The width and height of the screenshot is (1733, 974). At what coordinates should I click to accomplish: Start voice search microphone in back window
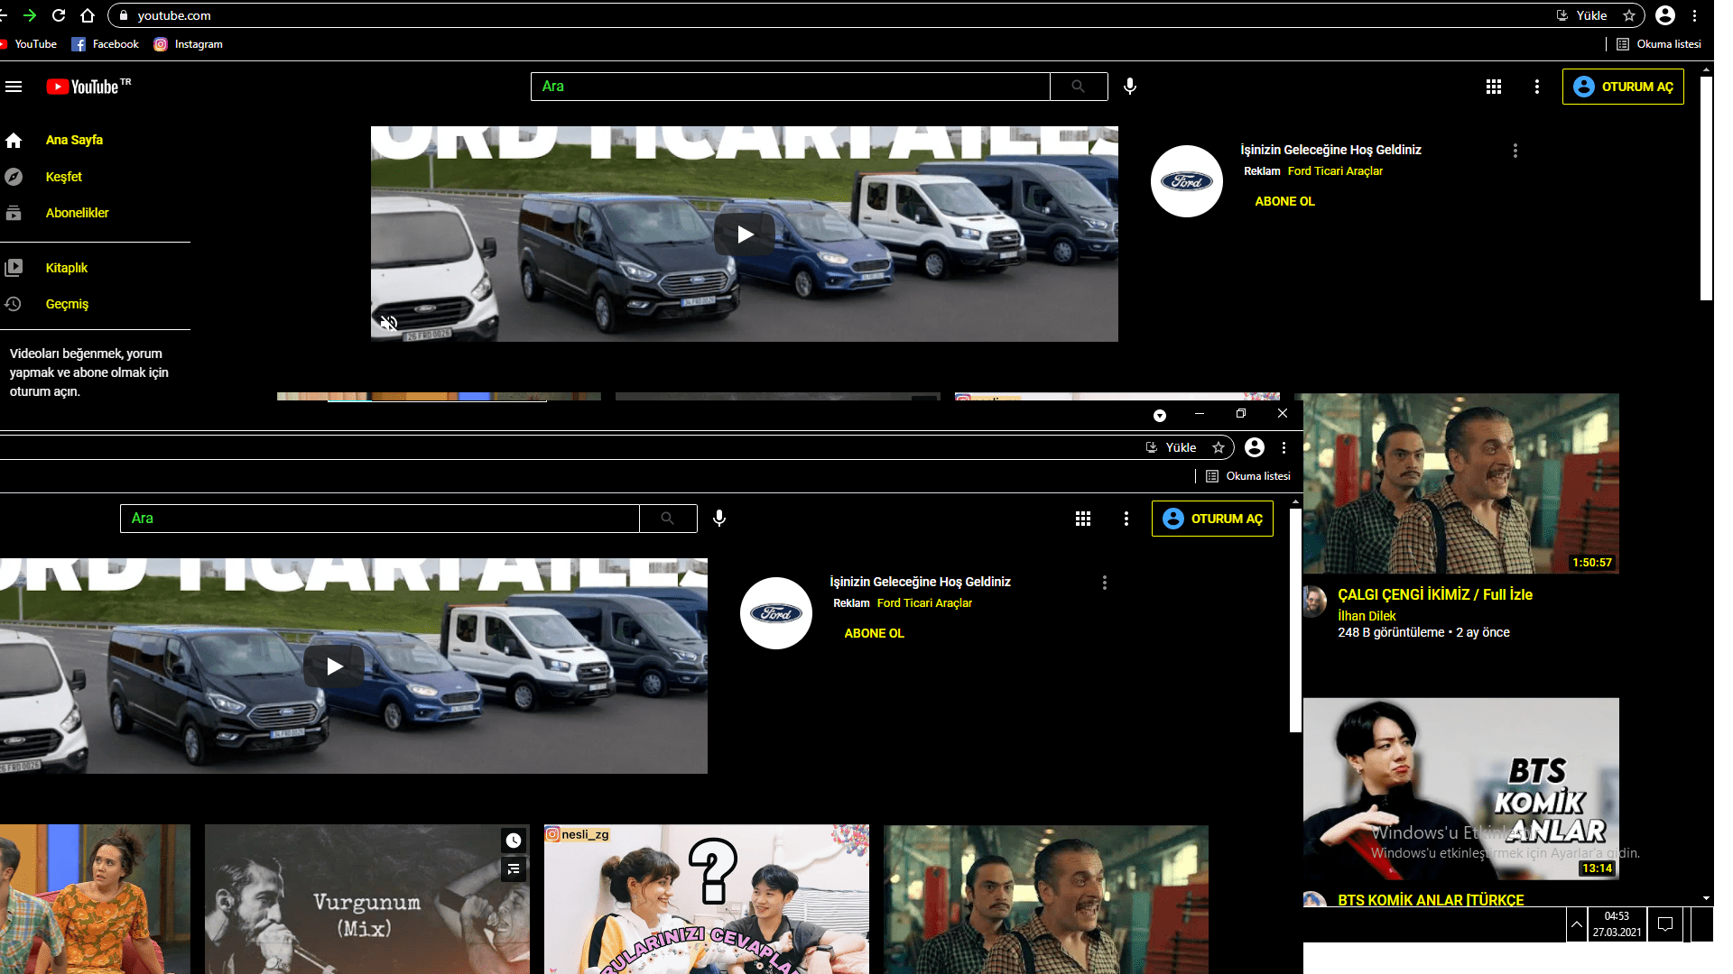tap(1130, 87)
